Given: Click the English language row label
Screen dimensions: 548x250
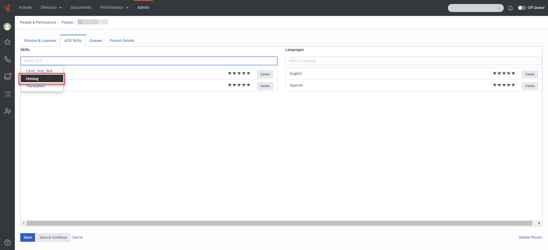Looking at the screenshot, I should click(296, 74).
